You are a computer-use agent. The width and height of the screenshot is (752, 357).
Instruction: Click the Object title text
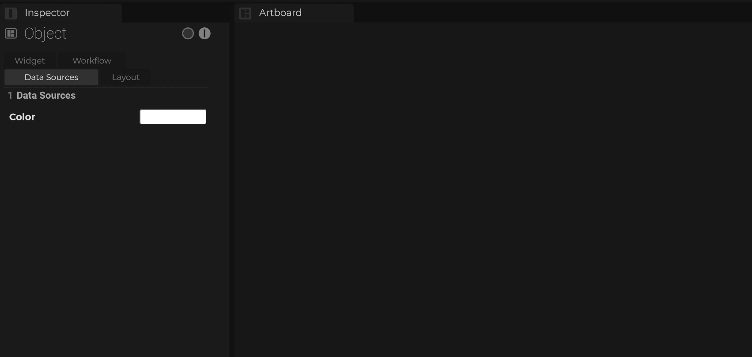pyautogui.click(x=45, y=33)
